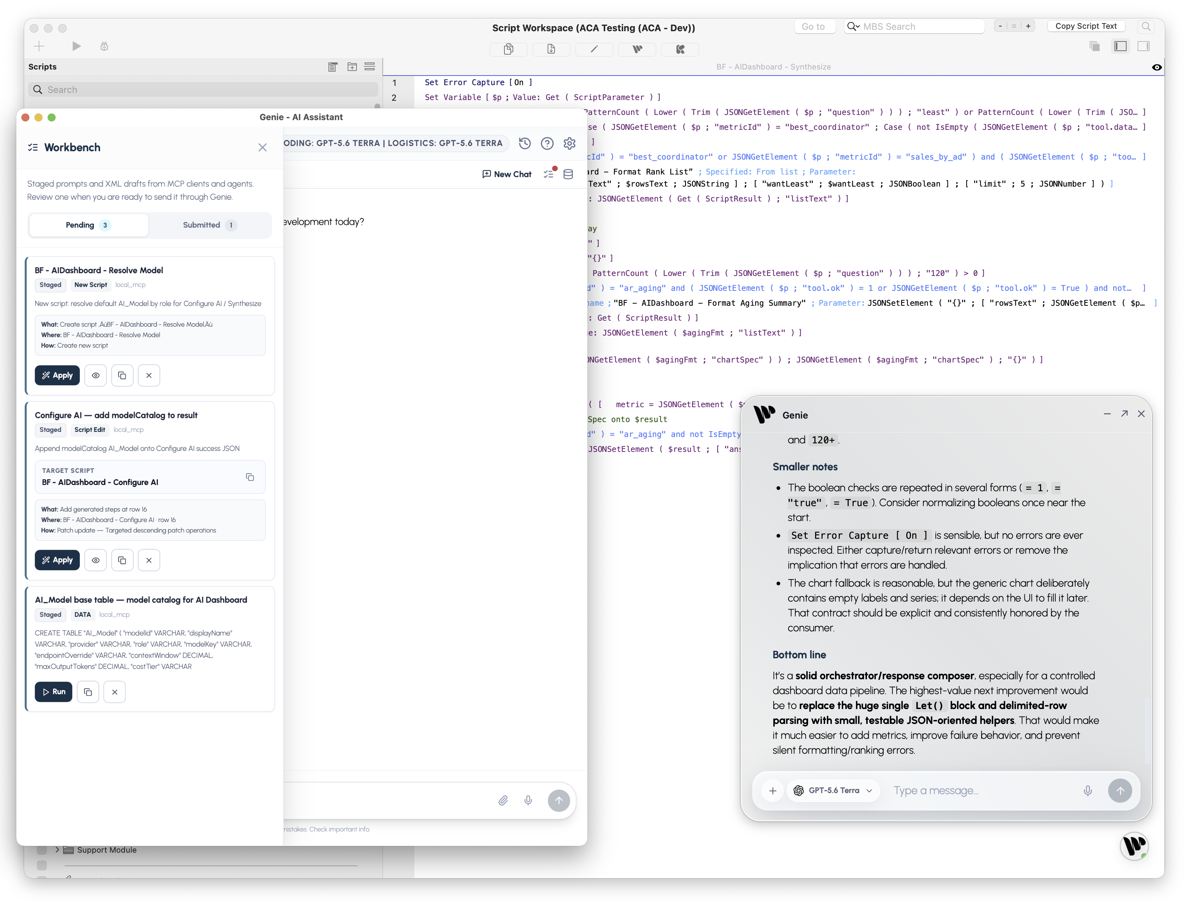1189x908 pixels.
Task: Open the MBS Search dropdown magnifier
Action: pos(853,27)
